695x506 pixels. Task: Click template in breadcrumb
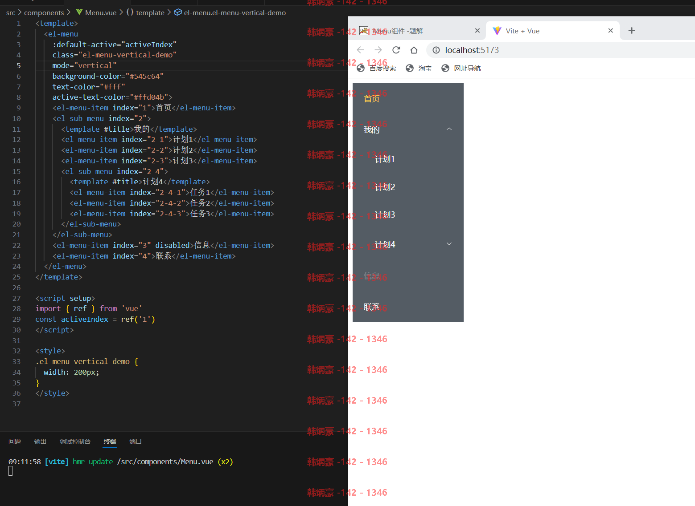click(150, 12)
